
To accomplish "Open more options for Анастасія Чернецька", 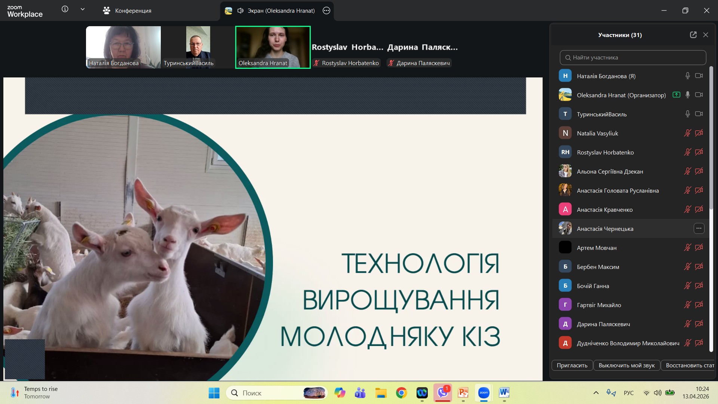I will click(699, 228).
